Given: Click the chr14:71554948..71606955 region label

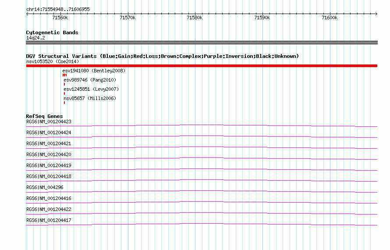Looking at the screenshot, I should 58,10.
